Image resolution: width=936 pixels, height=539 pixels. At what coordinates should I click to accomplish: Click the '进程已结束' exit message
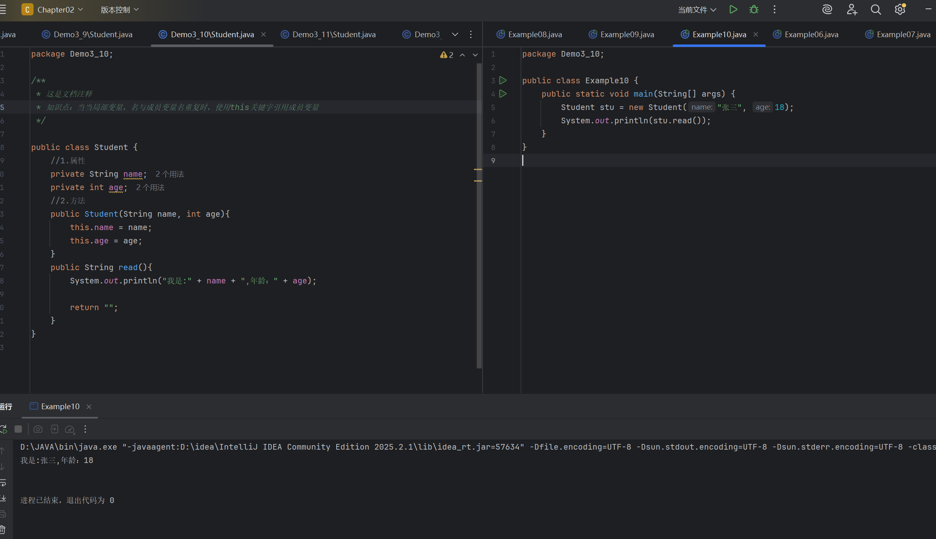[67, 501]
